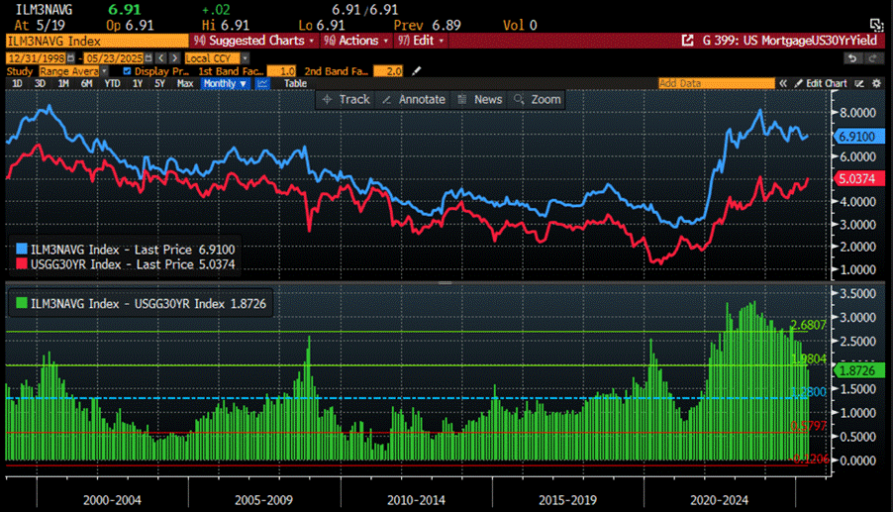893x512 pixels.
Task: Collapse panel with the double-chevron icon
Action: tap(784, 84)
